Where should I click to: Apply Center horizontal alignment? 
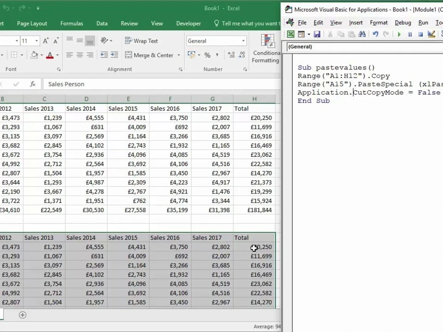coord(80,55)
